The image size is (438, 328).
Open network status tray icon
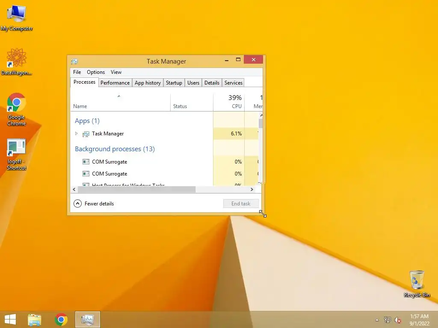tap(388, 319)
